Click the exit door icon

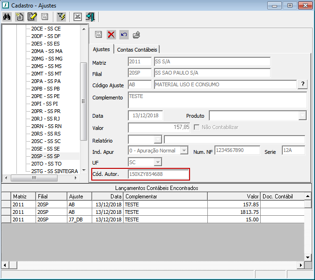90,17
